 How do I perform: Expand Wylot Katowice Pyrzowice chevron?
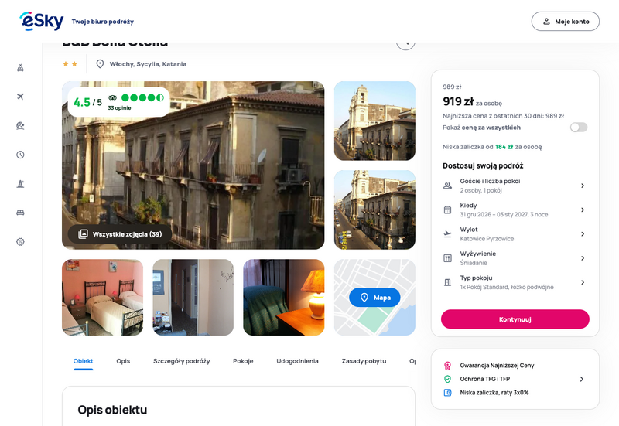click(x=583, y=234)
